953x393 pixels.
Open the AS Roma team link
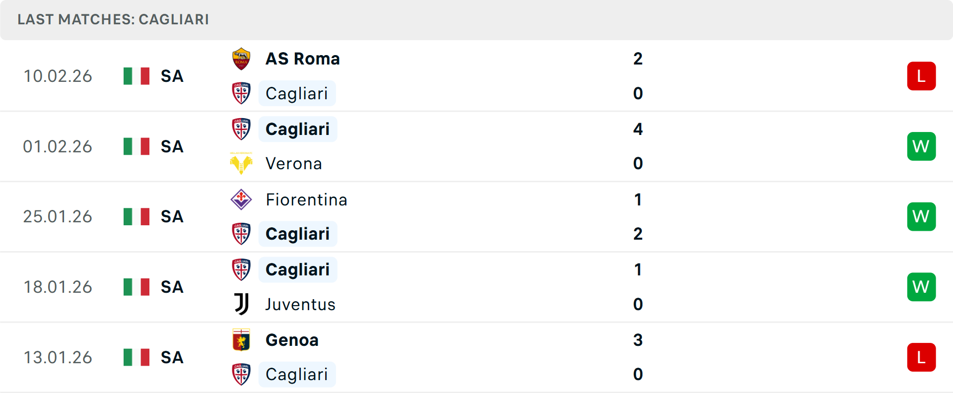point(302,59)
